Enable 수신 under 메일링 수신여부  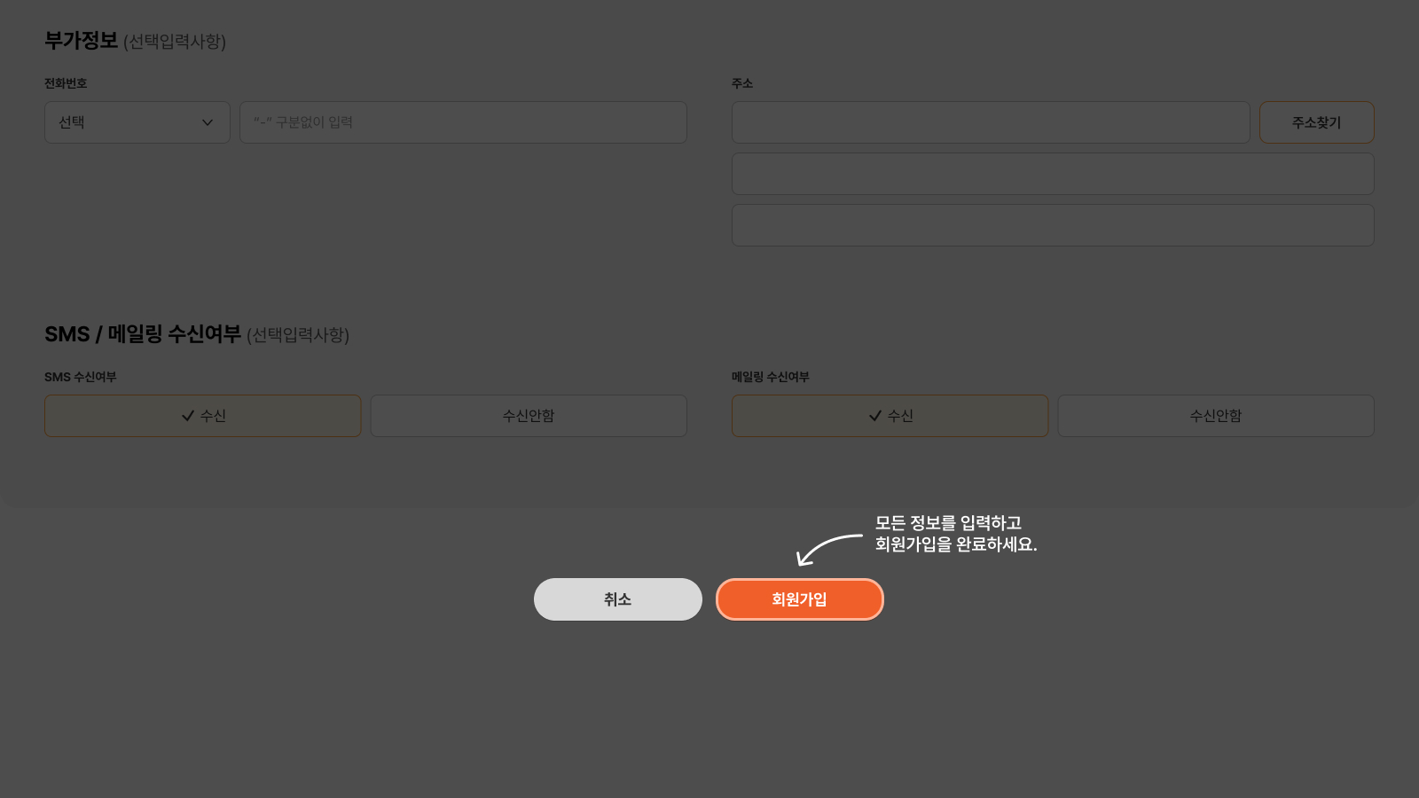coord(890,416)
